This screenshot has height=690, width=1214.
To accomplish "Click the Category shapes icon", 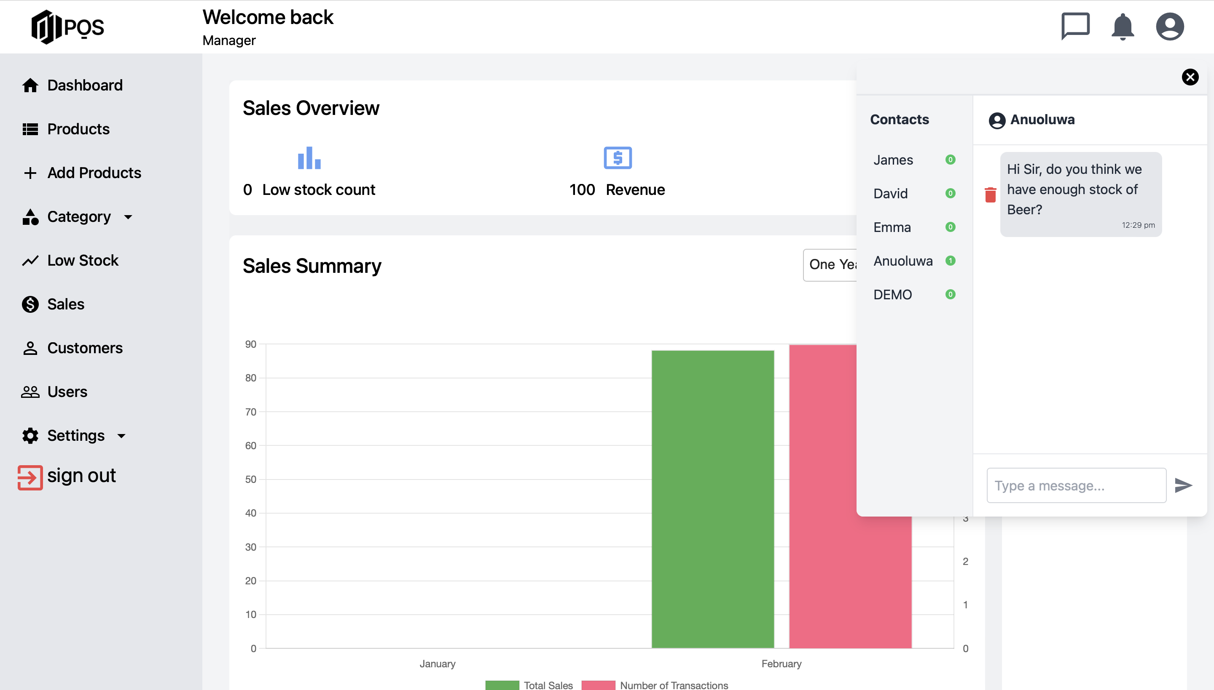I will tap(30, 216).
